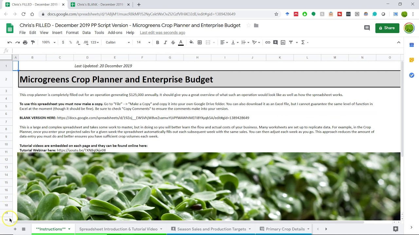Viewport: 419px width, 235px height.
Task: Open Google Calendar side panel icon
Action: tap(412, 45)
